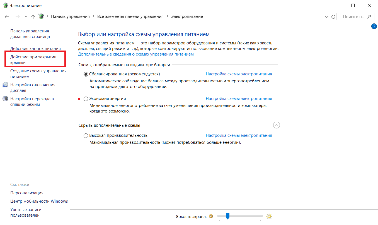Click the Электропитание title bar icon

6,5
